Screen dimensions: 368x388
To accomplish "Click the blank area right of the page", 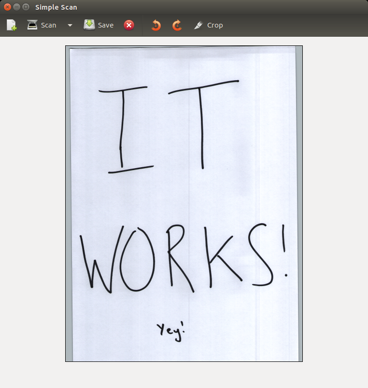I will (335, 203).
